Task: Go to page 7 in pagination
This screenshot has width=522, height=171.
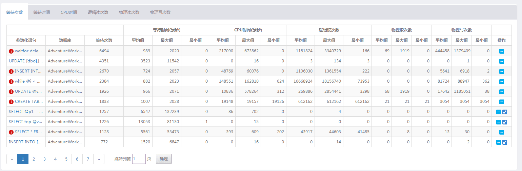Action: 88,159
